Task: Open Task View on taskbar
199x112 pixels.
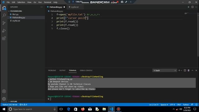Action: pos(61,109)
